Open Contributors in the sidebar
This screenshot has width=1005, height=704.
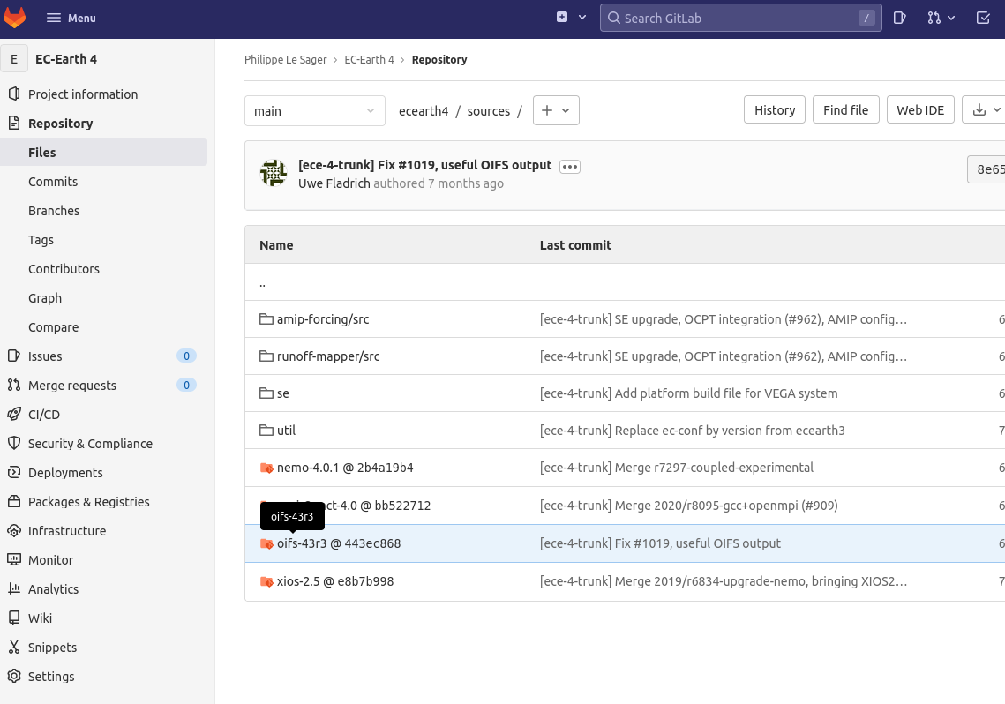pos(64,269)
